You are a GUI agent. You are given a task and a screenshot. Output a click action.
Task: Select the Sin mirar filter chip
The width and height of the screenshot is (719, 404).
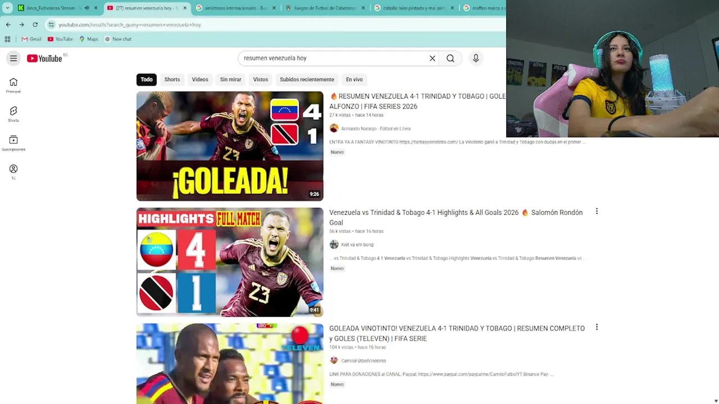point(230,80)
